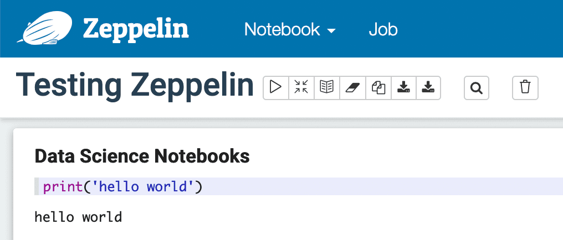Click the Data Science Notebooks paragraph title

tap(142, 156)
